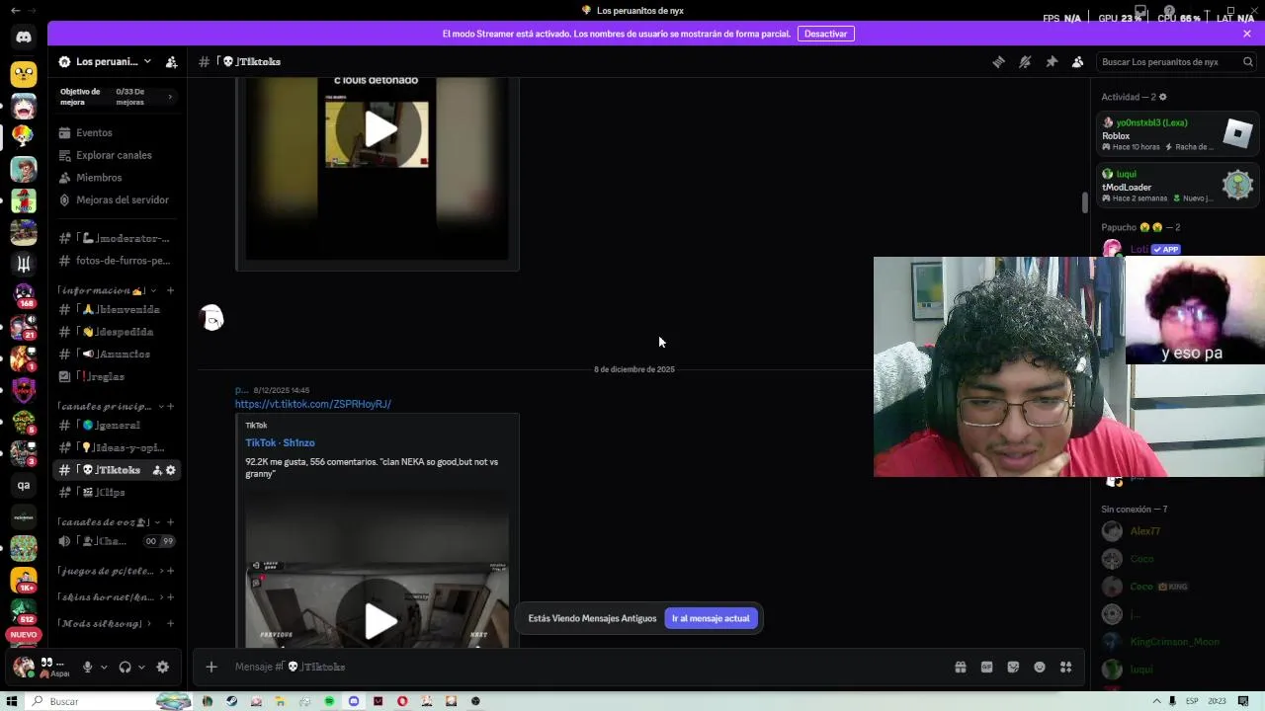1265x711 pixels.
Task: Expand the Mods silksong category
Action: click(103, 624)
